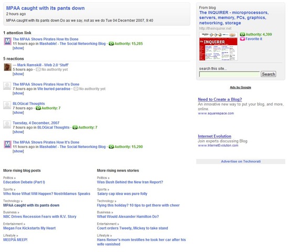Image resolution: width=290 pixels, height=252 pixels.
Task: Click the green authority icon for 15,285
Action: [x=111, y=44]
